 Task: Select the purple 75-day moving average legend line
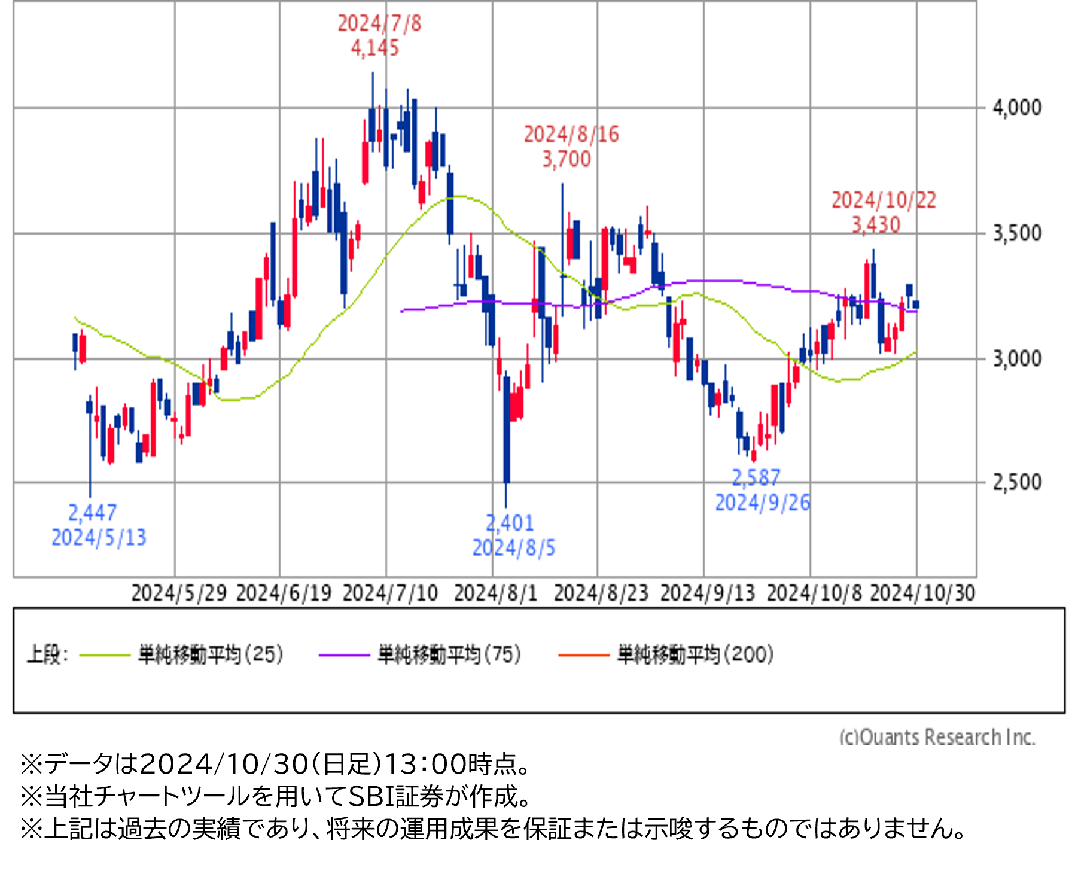pyautogui.click(x=344, y=656)
